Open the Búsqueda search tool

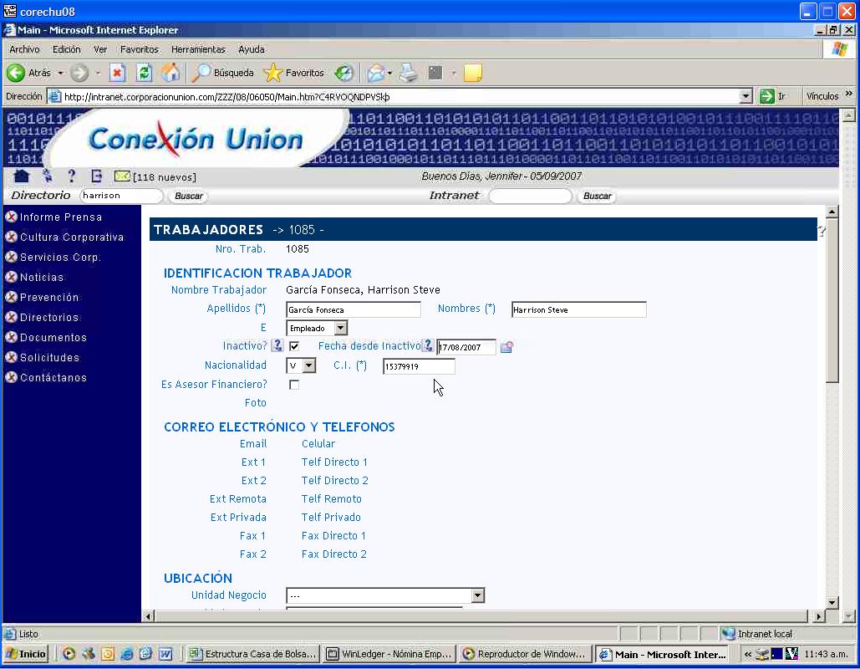point(223,73)
